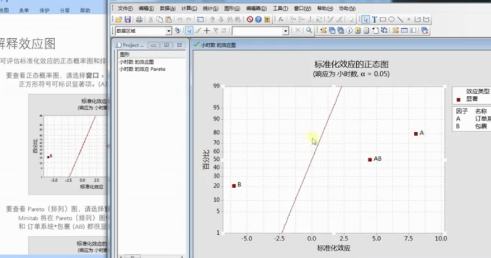This screenshot has width=491, height=258.
Task: Select 小时数 的效应 Pareto in Project list
Action: coord(142,69)
